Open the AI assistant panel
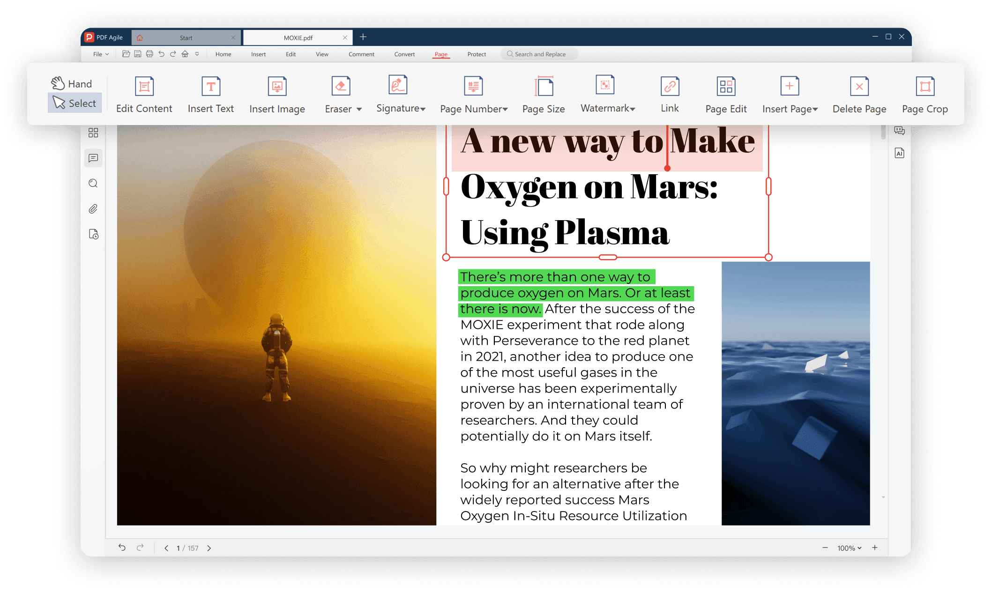Viewport: 992px width, 593px height. (900, 153)
